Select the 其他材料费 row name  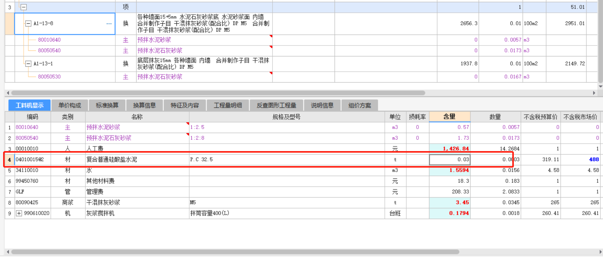tap(100, 181)
